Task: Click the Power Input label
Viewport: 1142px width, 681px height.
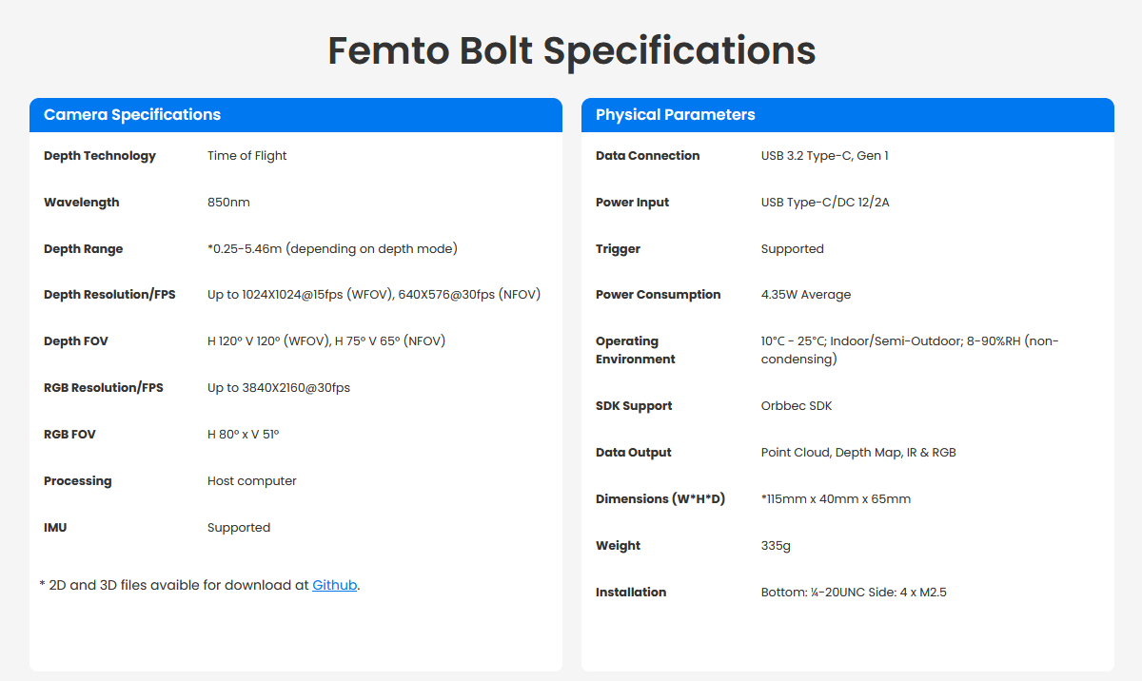Action: point(632,203)
